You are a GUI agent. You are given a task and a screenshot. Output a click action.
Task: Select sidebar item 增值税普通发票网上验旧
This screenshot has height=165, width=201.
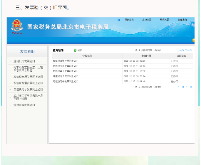pyautogui.click(x=28, y=83)
